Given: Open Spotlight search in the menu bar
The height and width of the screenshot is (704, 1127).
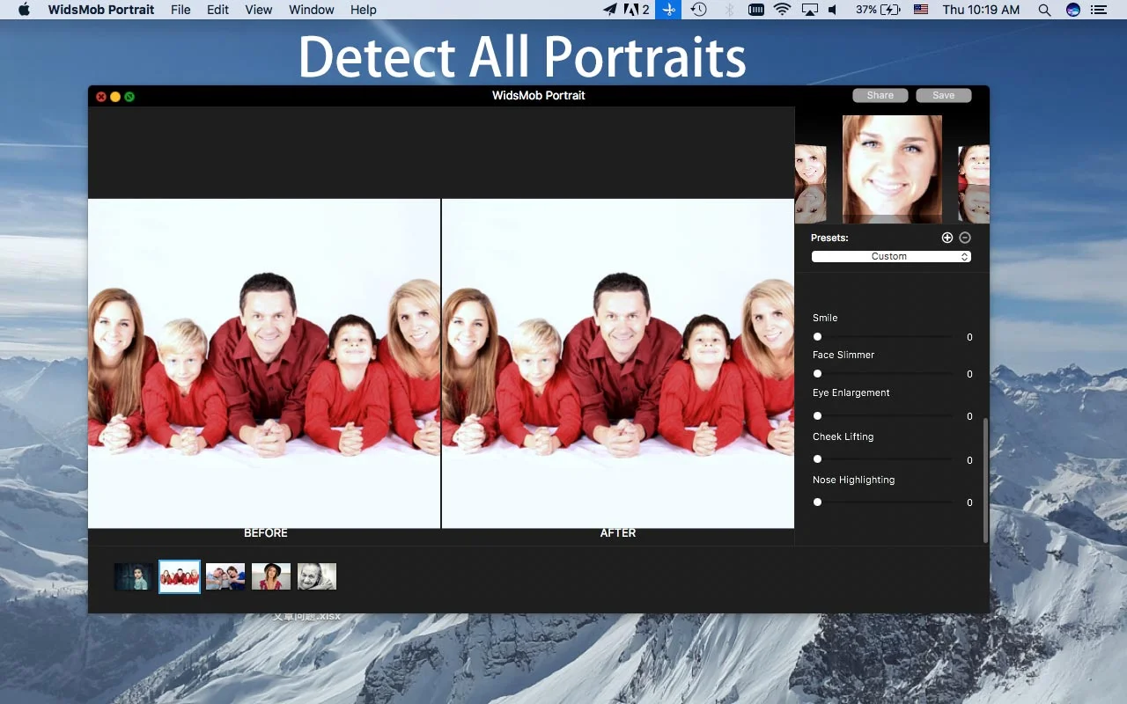Looking at the screenshot, I should click(x=1044, y=10).
